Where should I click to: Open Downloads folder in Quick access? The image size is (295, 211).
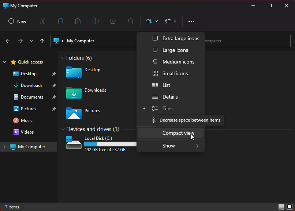click(x=31, y=85)
